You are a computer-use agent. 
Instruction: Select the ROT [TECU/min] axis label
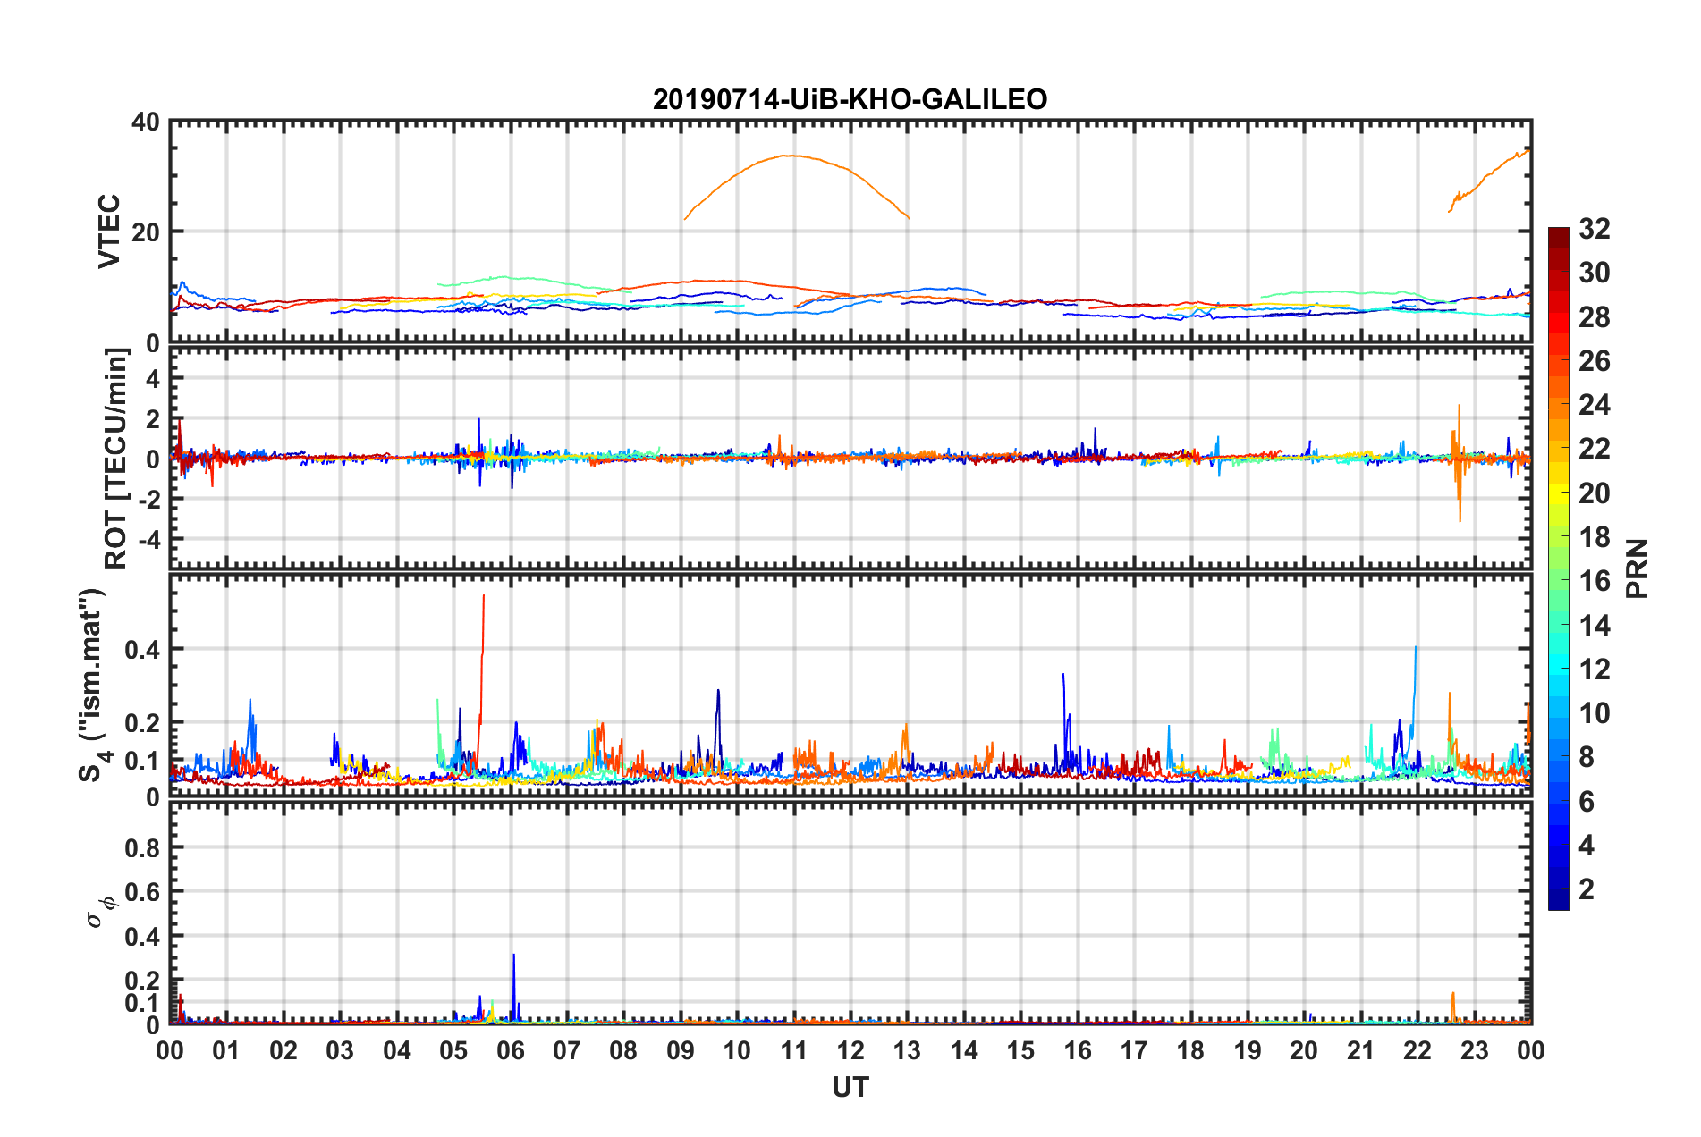(x=116, y=459)
